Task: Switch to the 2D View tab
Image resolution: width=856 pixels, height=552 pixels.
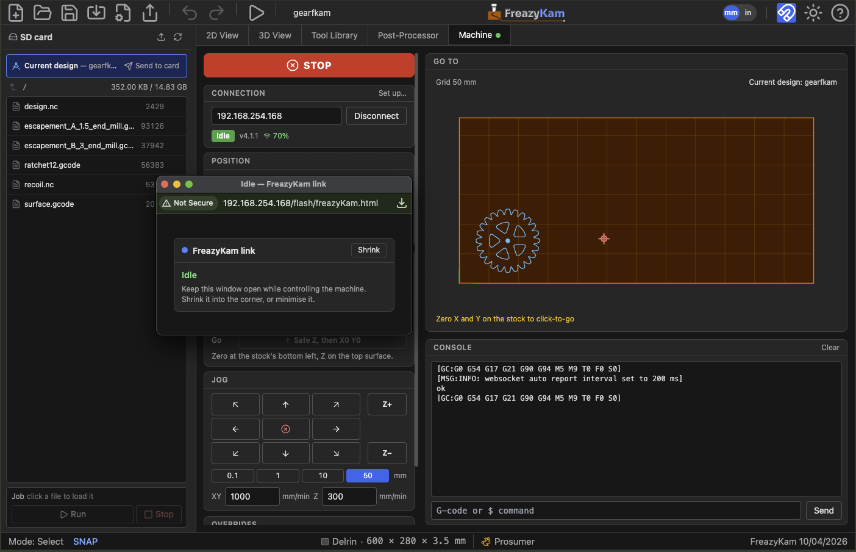Action: pyautogui.click(x=222, y=35)
